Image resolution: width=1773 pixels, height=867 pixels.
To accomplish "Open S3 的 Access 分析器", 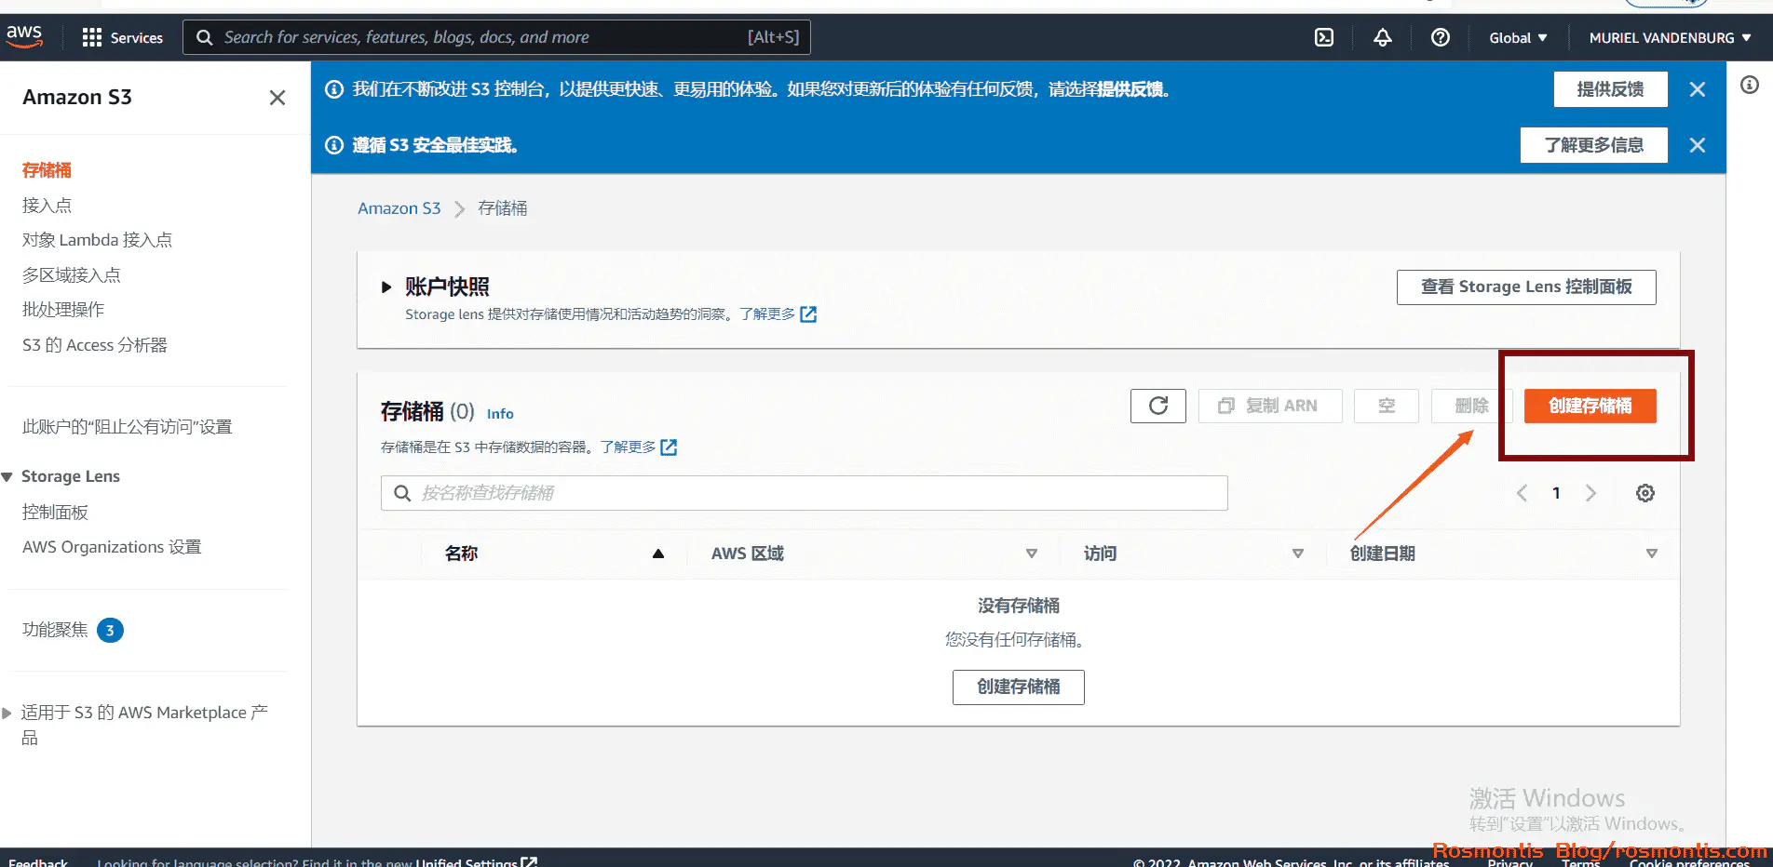I will 95,345.
